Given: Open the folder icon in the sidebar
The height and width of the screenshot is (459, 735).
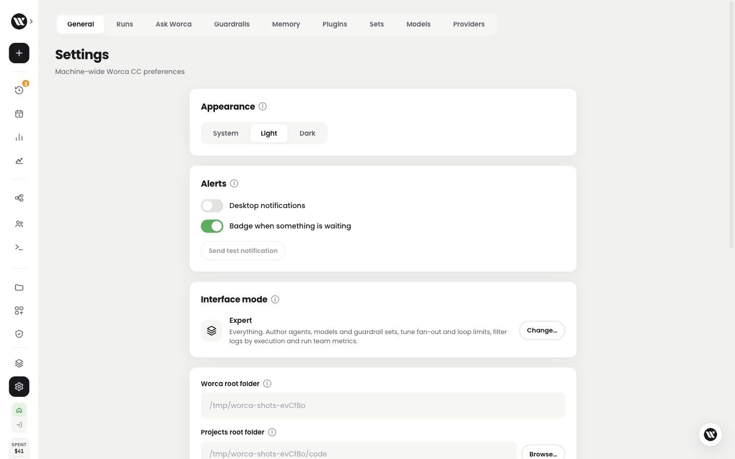Looking at the screenshot, I should [x=19, y=287].
